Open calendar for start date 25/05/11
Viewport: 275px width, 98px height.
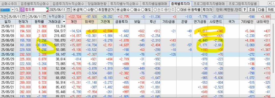pos(24,17)
